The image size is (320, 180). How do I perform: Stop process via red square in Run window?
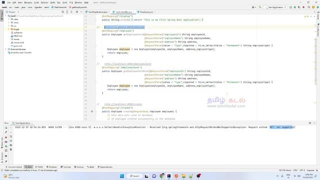[6, 137]
